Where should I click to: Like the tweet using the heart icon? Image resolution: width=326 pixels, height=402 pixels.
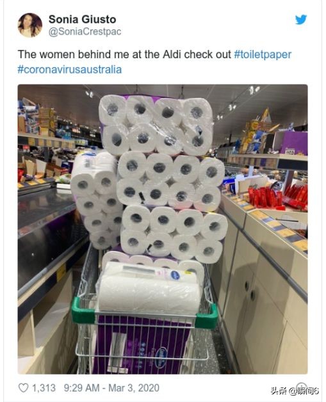click(23, 388)
